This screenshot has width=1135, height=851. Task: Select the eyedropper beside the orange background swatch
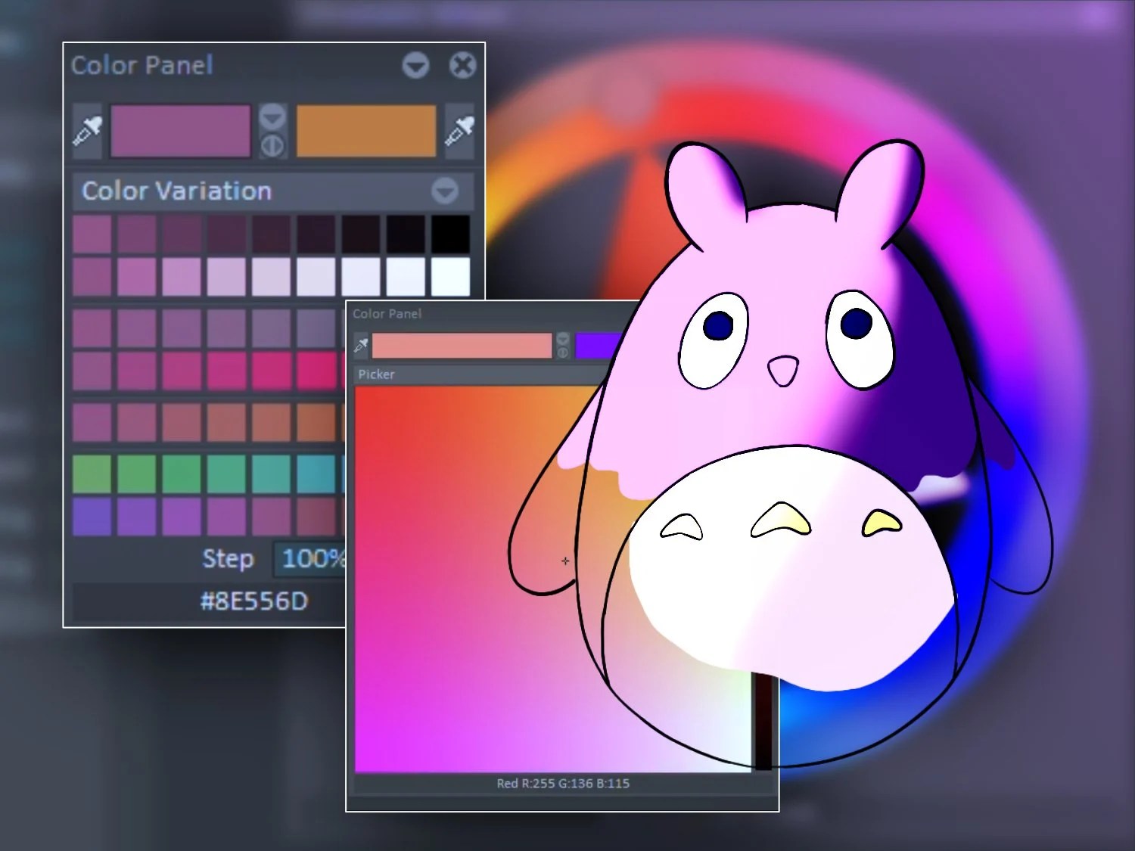coord(459,130)
